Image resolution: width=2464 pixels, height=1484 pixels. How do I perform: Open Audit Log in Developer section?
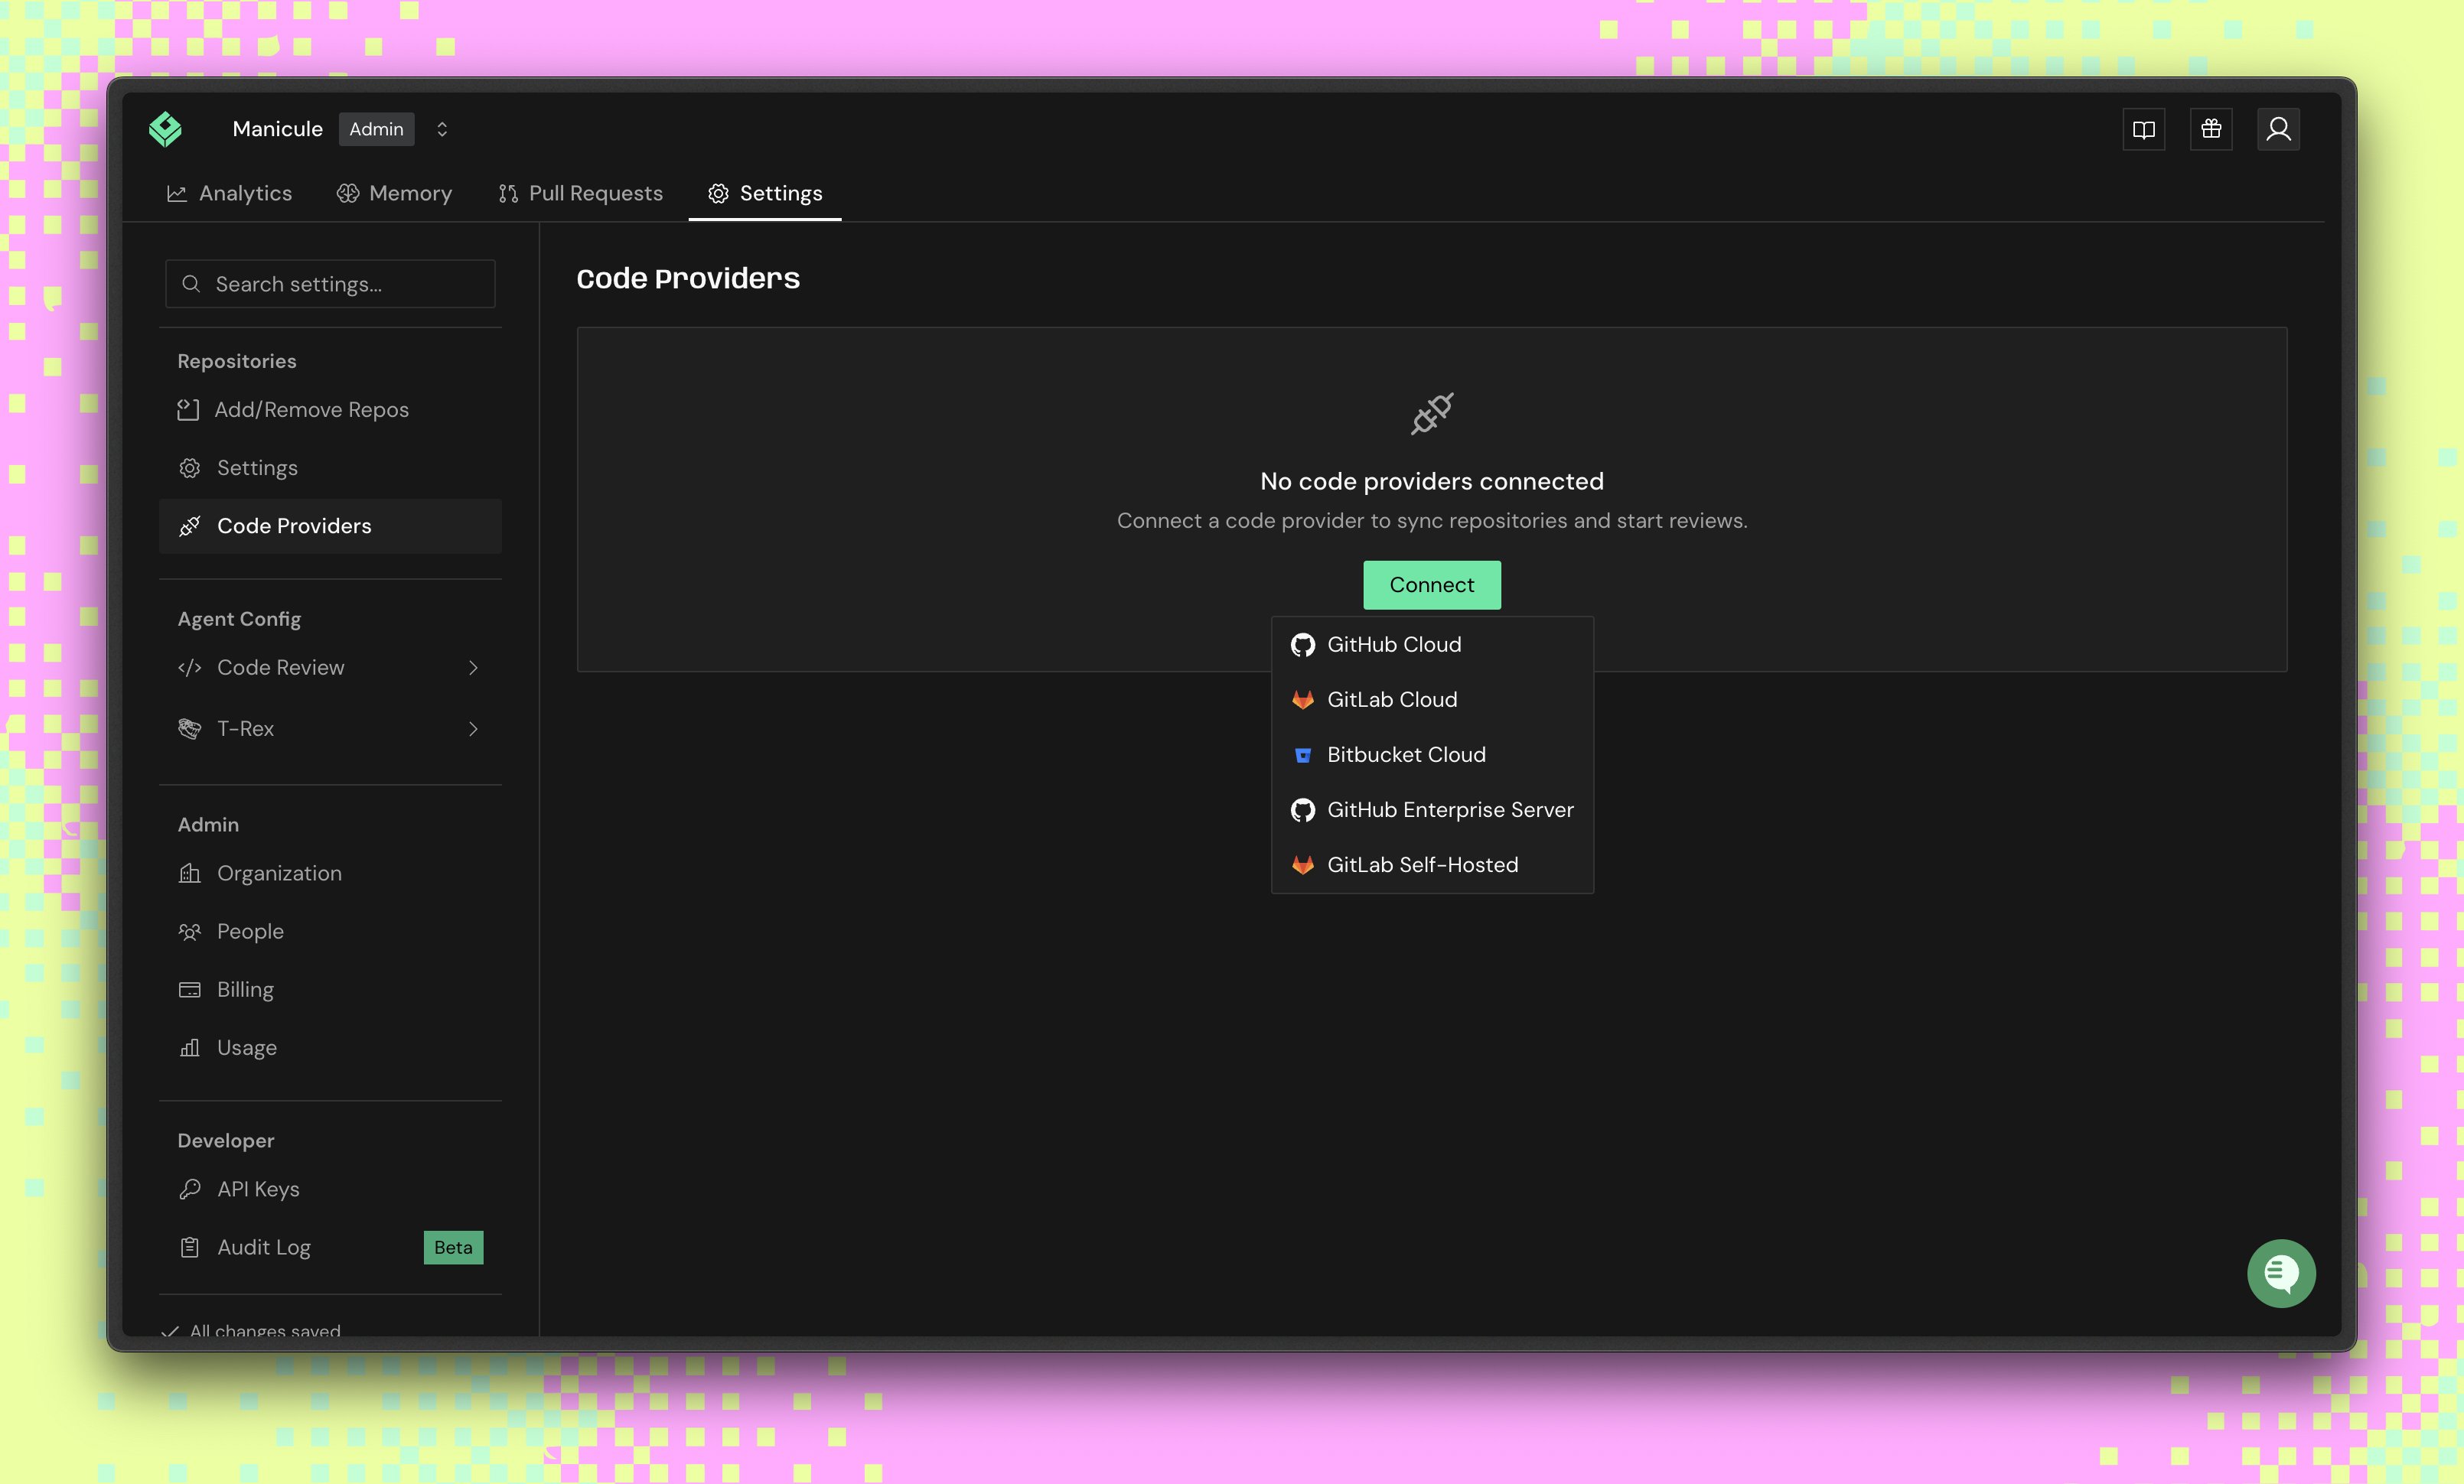pyautogui.click(x=330, y=1247)
